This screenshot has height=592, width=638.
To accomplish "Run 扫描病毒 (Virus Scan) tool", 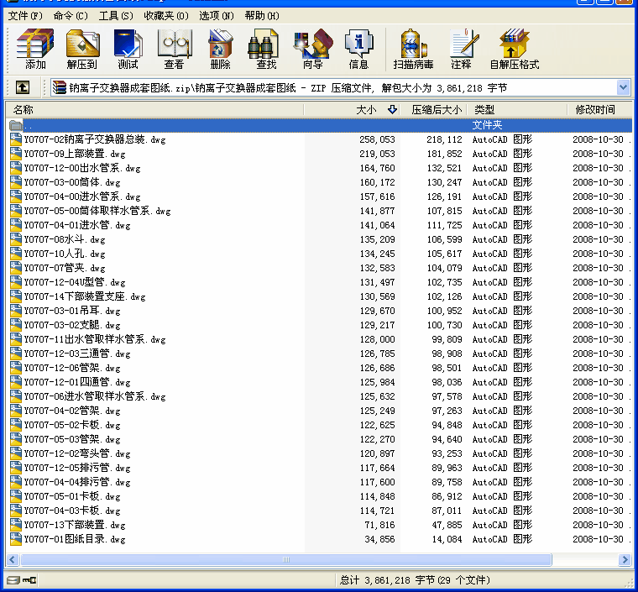I will click(413, 49).
